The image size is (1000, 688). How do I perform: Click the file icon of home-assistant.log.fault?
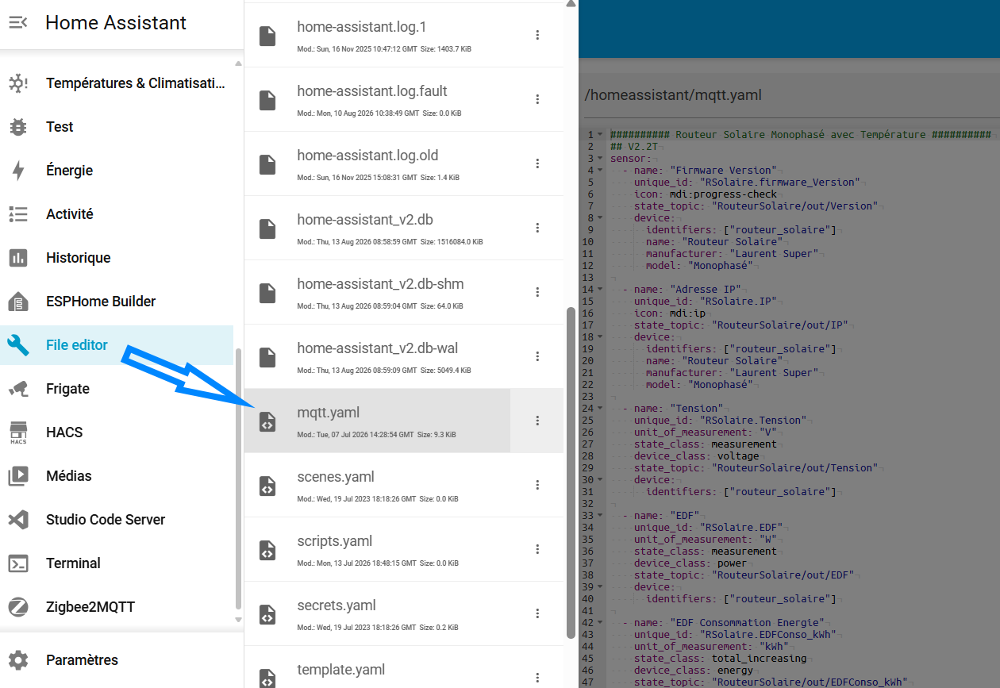click(267, 100)
